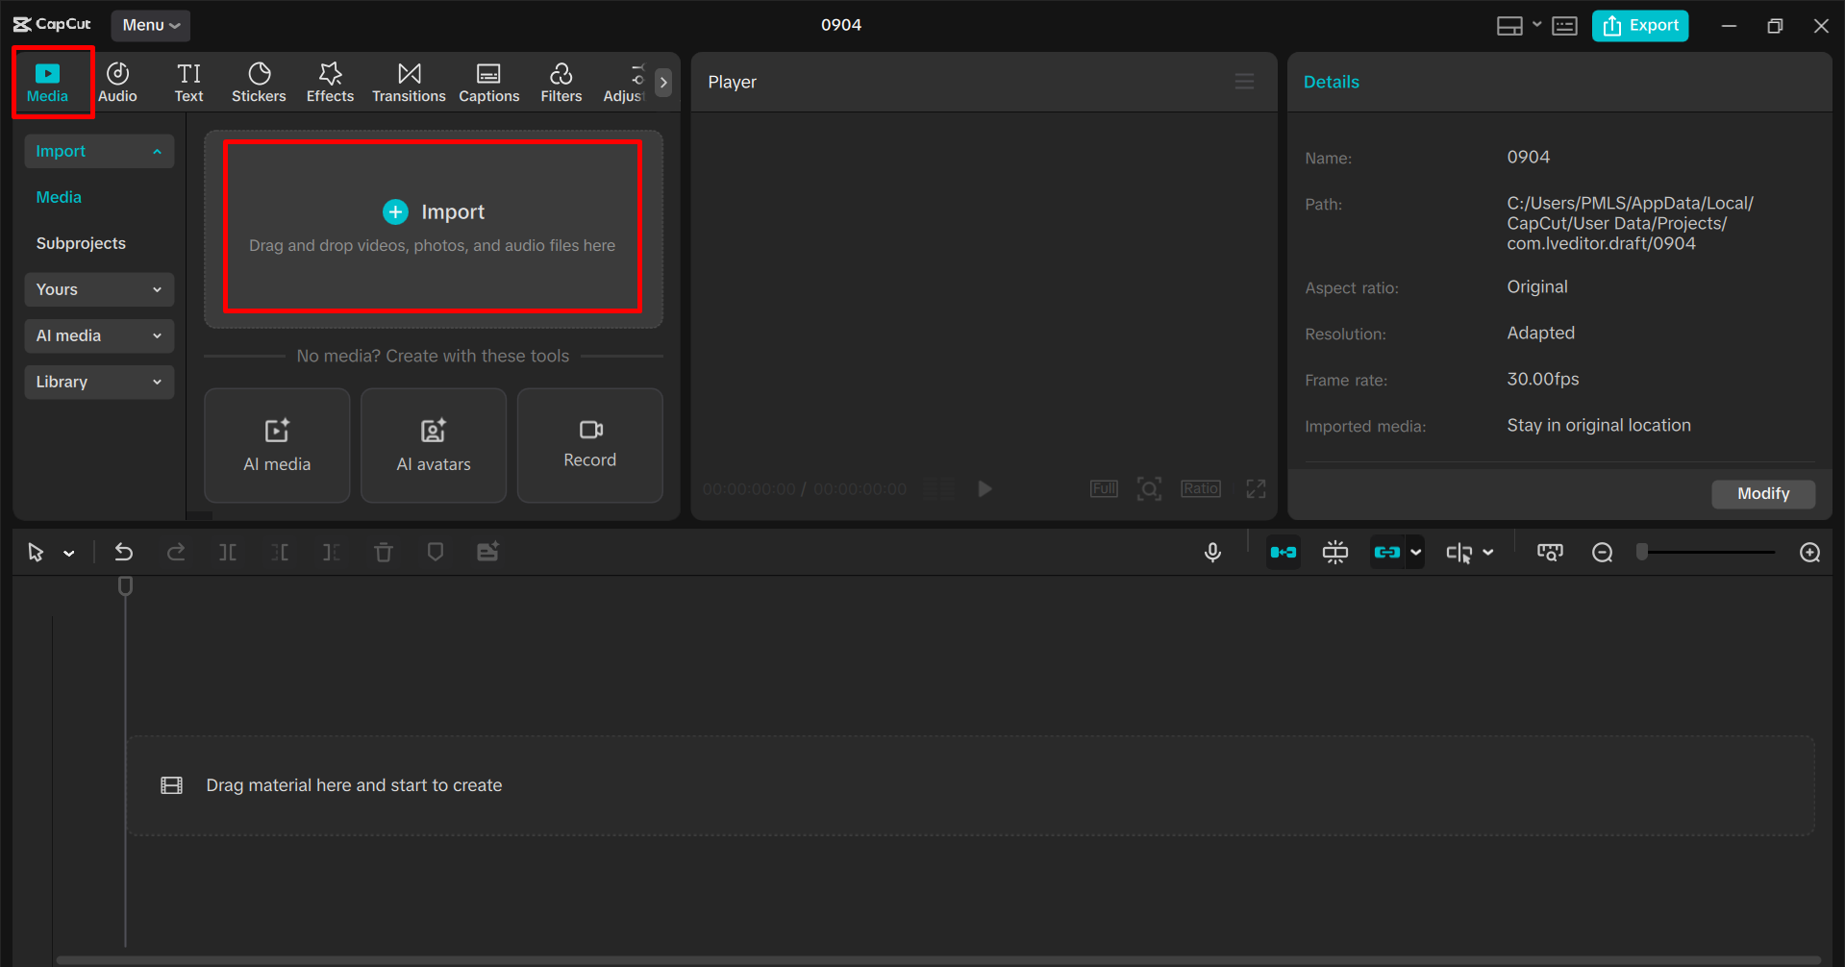The width and height of the screenshot is (1845, 967).
Task: Open the layout selector icon
Action: tap(1509, 26)
